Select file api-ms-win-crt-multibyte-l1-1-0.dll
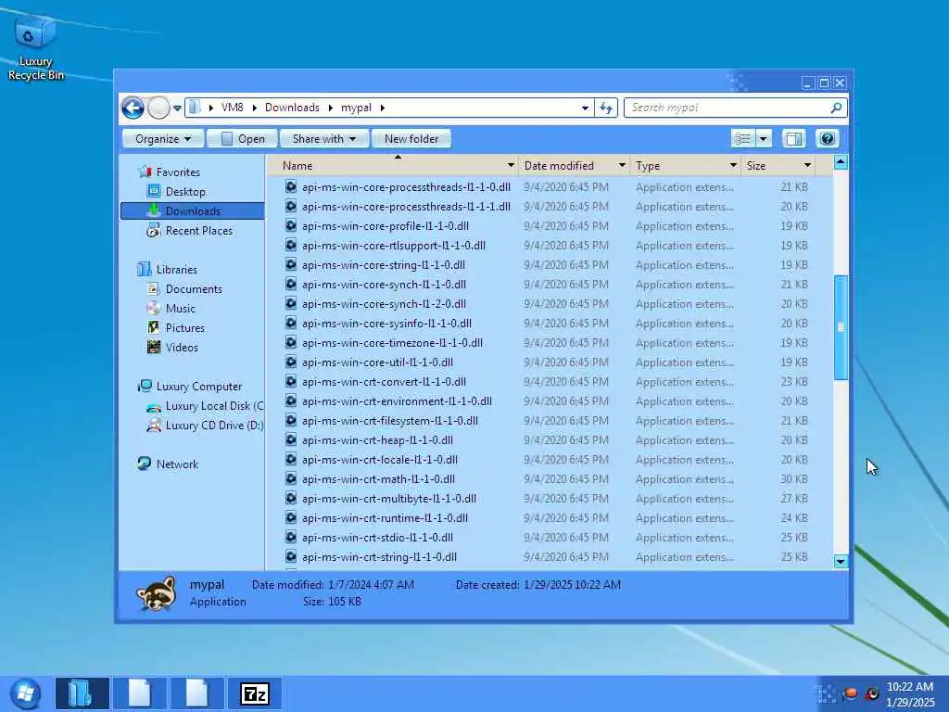 point(389,498)
